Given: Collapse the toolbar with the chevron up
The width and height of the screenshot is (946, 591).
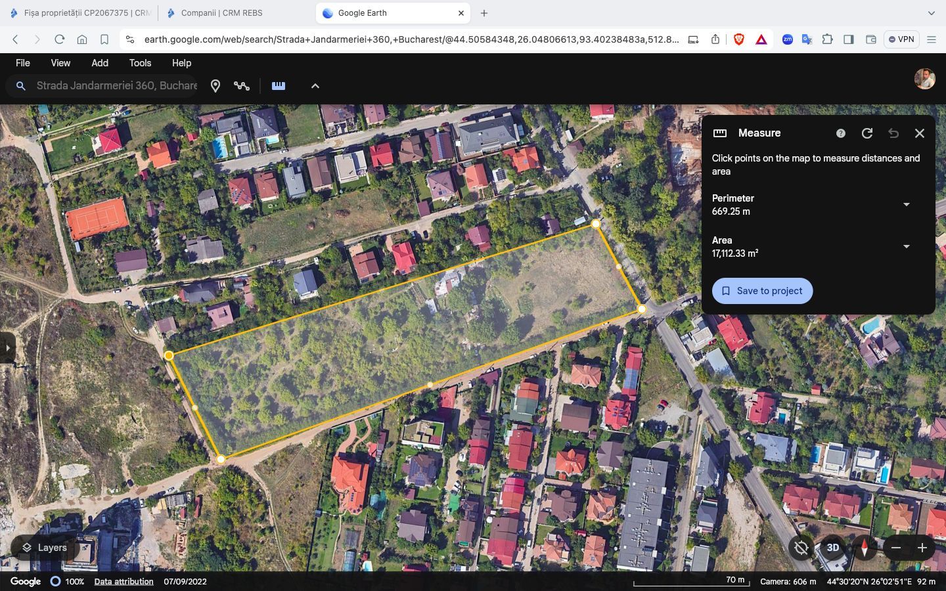Looking at the screenshot, I should [315, 86].
